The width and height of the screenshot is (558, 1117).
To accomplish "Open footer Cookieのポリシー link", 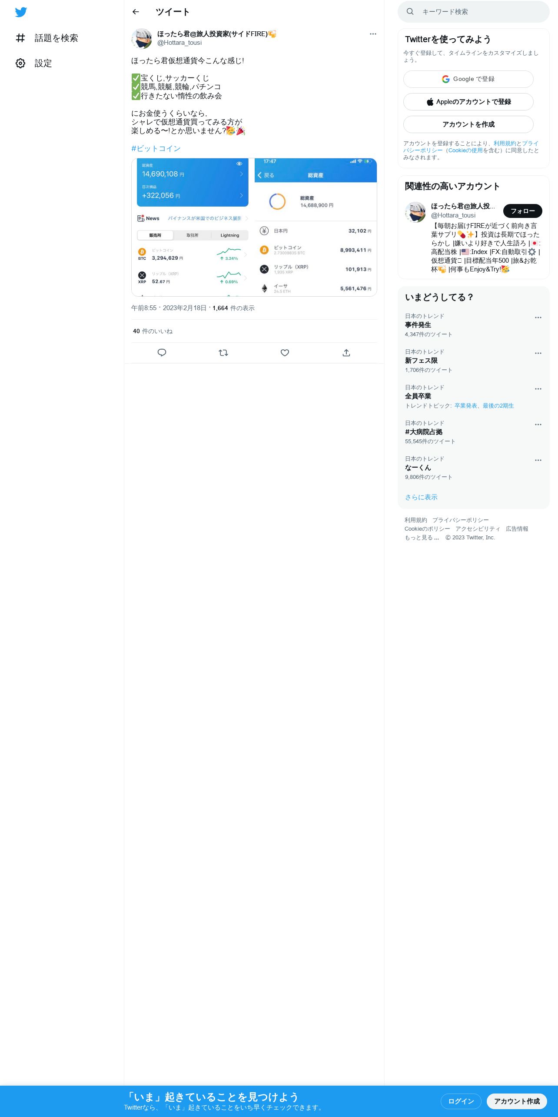I will [x=427, y=529].
